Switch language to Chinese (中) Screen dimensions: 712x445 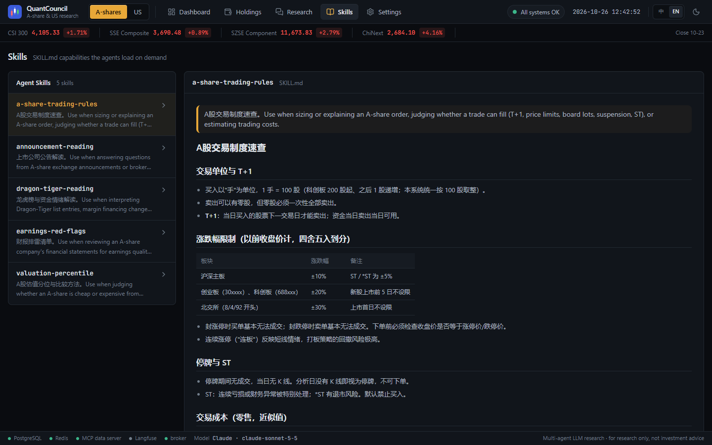(661, 11)
